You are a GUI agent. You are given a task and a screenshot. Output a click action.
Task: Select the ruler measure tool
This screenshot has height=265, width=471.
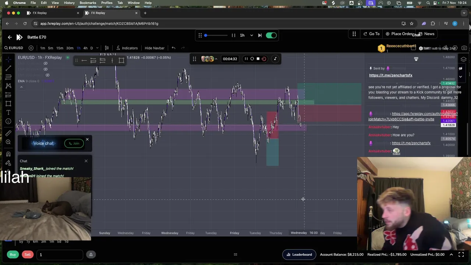[x=8, y=133]
